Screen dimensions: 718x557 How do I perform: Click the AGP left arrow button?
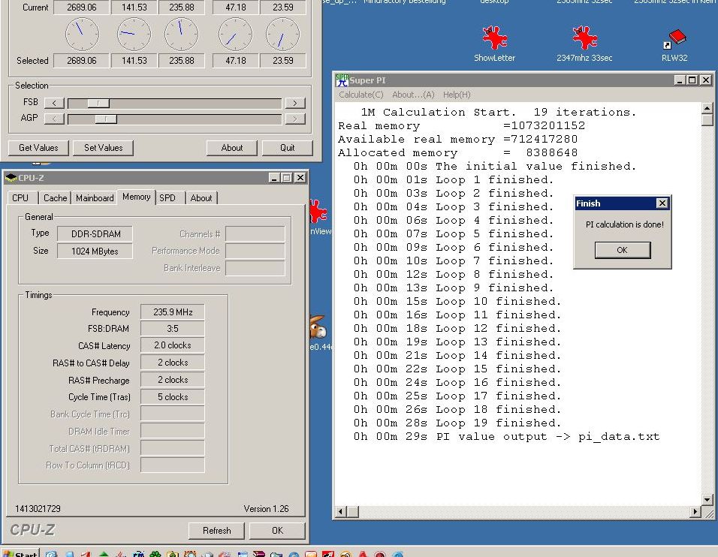pyautogui.click(x=54, y=119)
